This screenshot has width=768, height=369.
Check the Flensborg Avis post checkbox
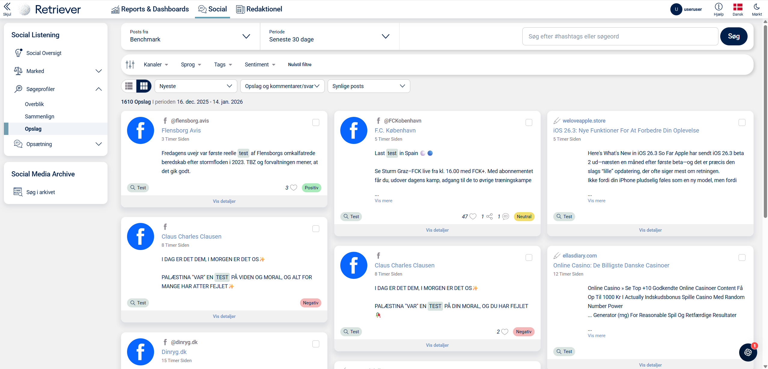316,123
